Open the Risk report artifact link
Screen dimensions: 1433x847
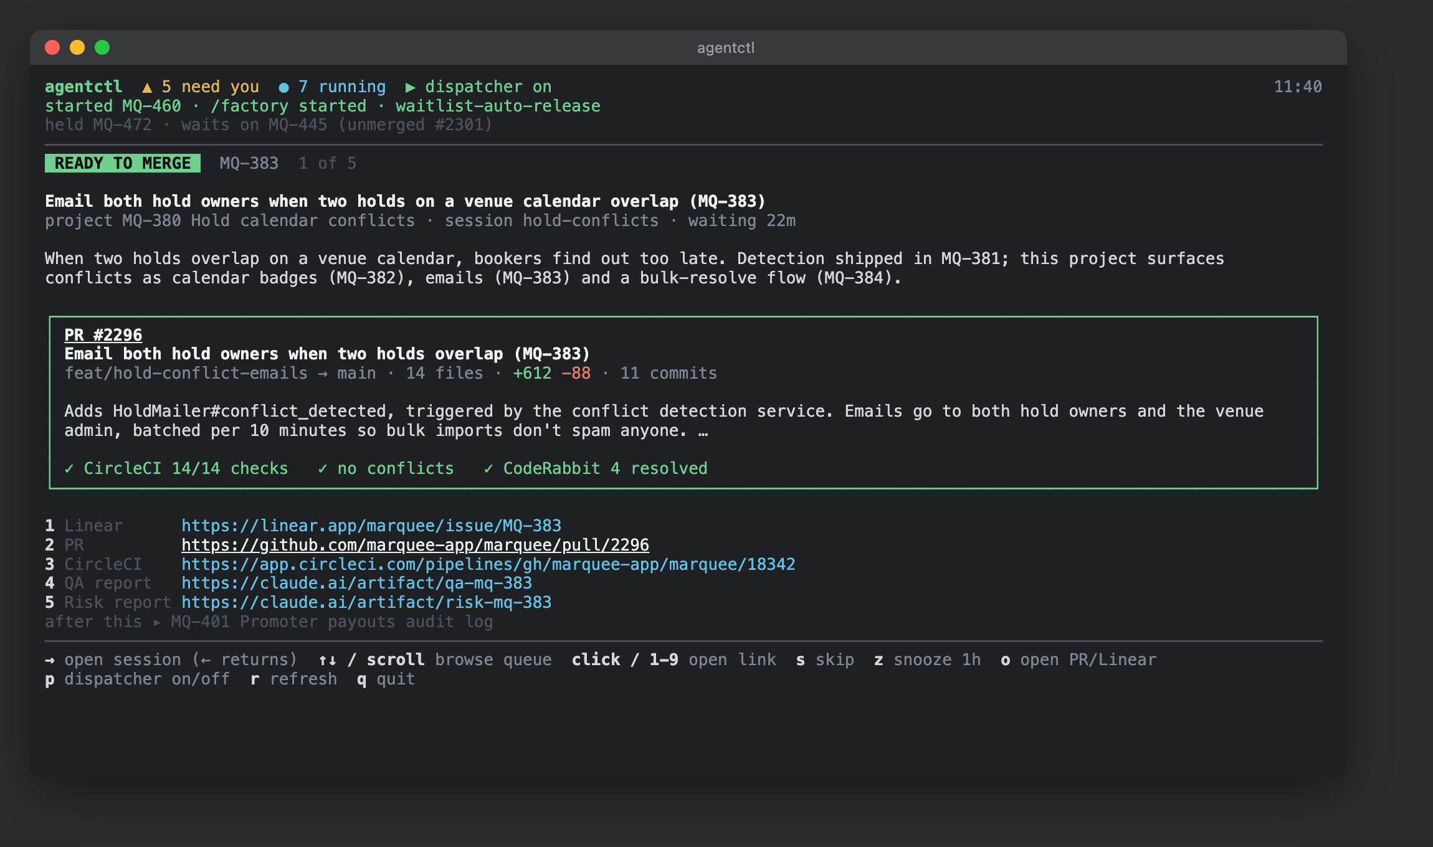pos(366,602)
